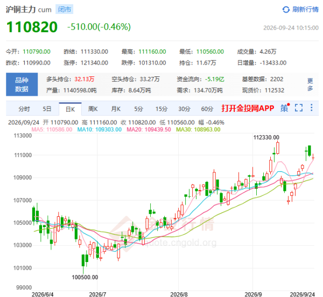Click the 最低 value 110560.00

point(210,52)
